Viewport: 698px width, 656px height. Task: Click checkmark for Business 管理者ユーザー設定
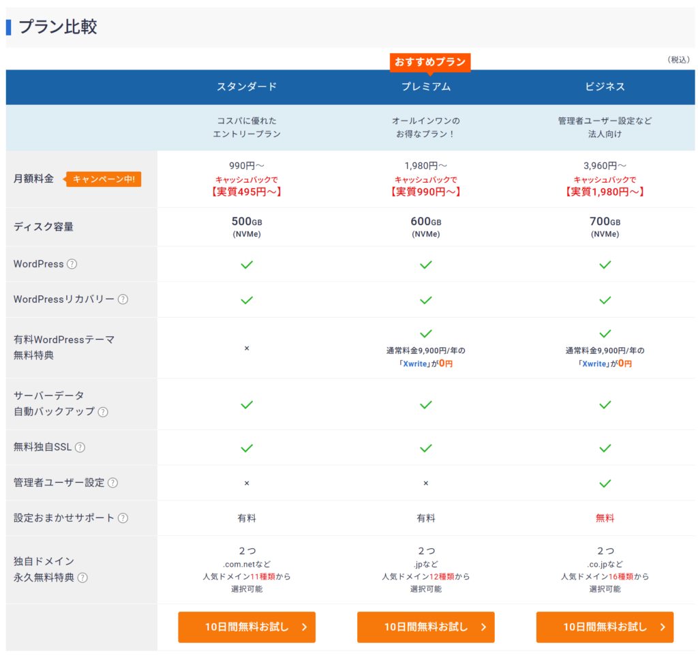click(x=605, y=483)
